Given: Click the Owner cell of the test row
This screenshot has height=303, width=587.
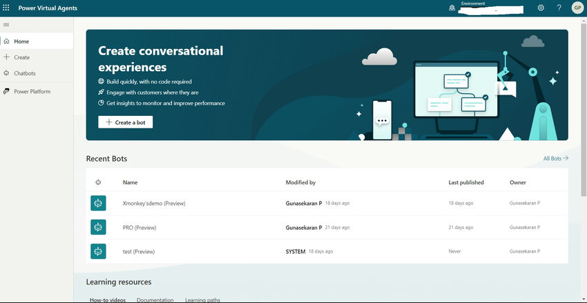Looking at the screenshot, I should [524, 251].
